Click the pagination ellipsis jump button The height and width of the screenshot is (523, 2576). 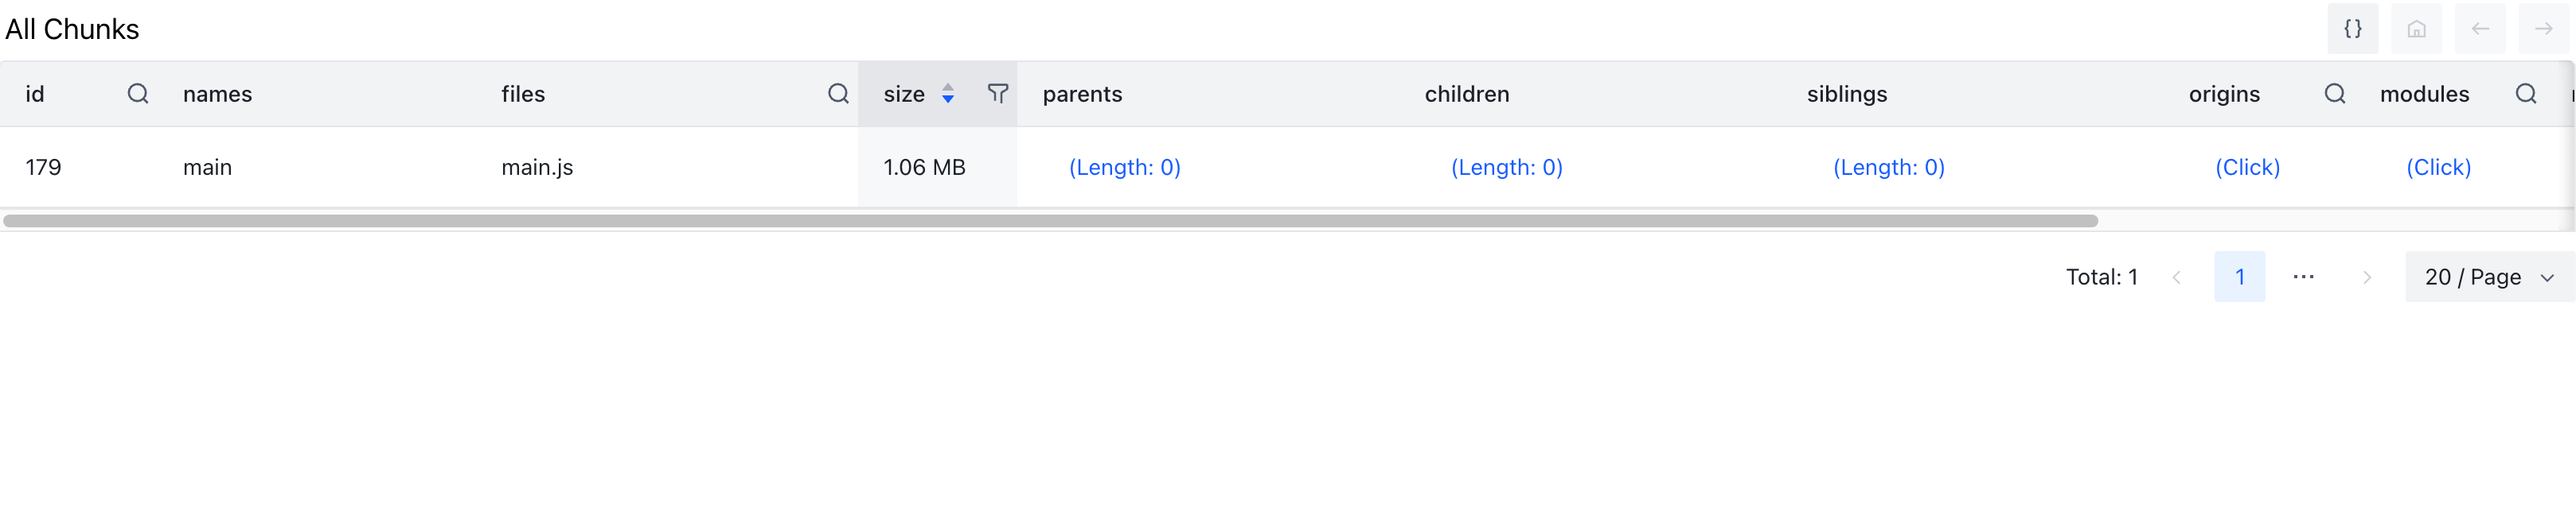pos(2303,277)
